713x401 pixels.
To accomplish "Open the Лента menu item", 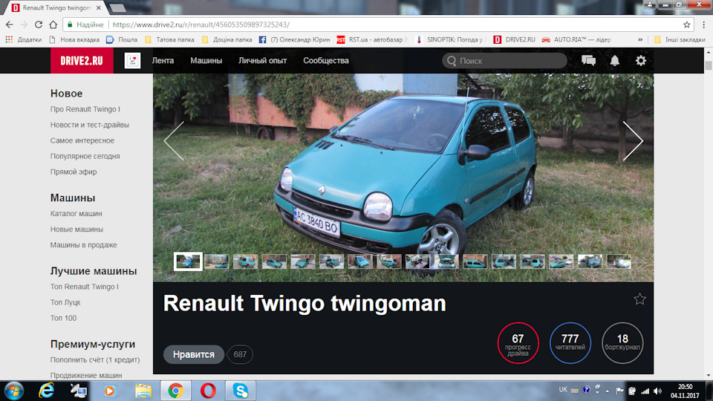I will [x=163, y=60].
